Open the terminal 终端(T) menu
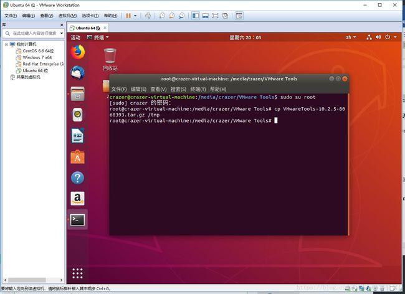 (x=198, y=89)
